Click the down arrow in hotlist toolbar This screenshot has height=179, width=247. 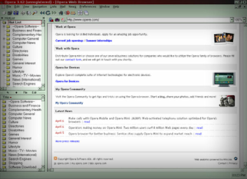[x=16, y=93]
